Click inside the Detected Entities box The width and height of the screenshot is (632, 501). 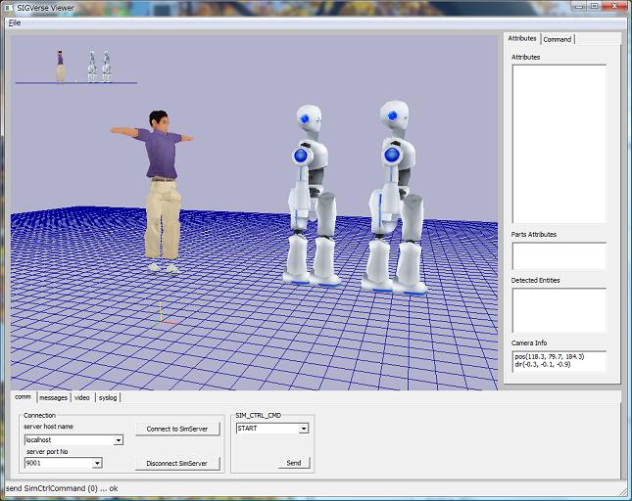[559, 309]
